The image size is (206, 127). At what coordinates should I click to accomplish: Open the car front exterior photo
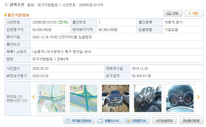pyautogui.click(x=116, y=98)
